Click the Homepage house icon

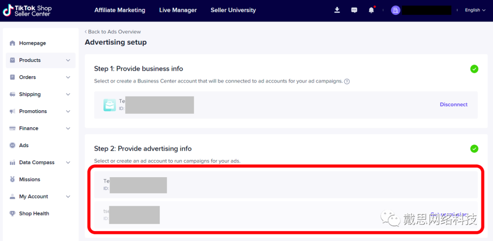point(13,43)
